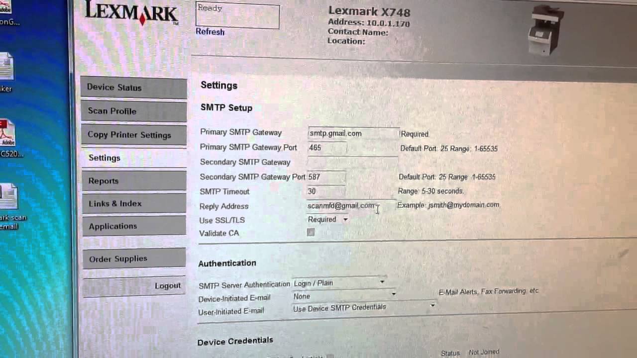
Task: Select the Settings menu item
Action: (x=133, y=158)
